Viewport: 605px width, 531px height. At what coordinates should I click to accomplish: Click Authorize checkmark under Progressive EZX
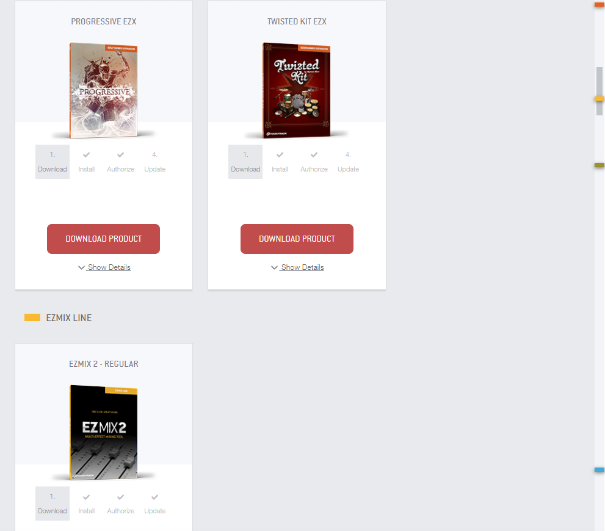[x=121, y=154]
